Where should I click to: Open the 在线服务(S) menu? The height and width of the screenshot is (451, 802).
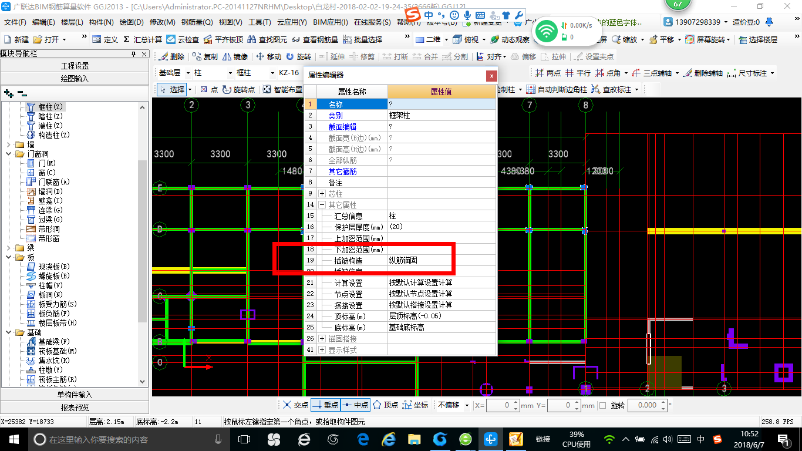372,22
